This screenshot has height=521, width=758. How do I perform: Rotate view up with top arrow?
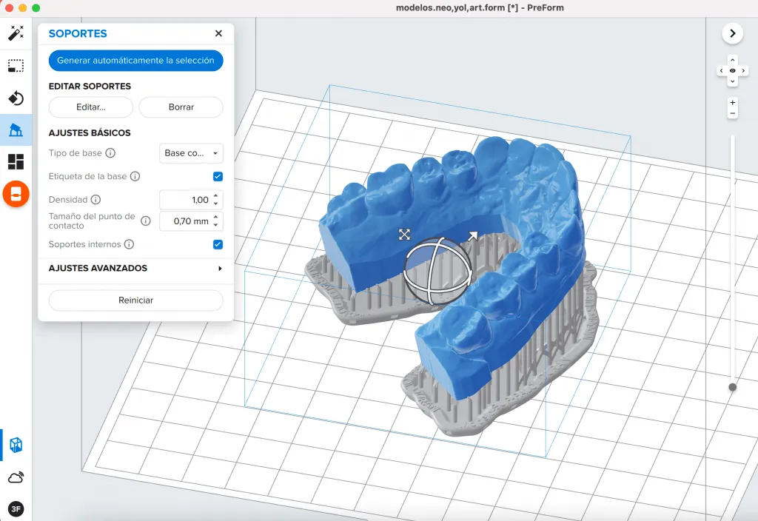732,60
